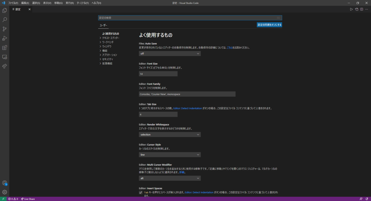Screen dimensions: 371x201
Task: Open the Accounts icon with badge
Action: [5, 183]
